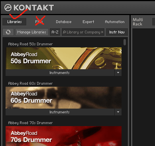The height and width of the screenshot is (146, 155).
Task: Expand Abbey Road 60s Drummer dropdown arrow
Action: [x=118, y=112]
